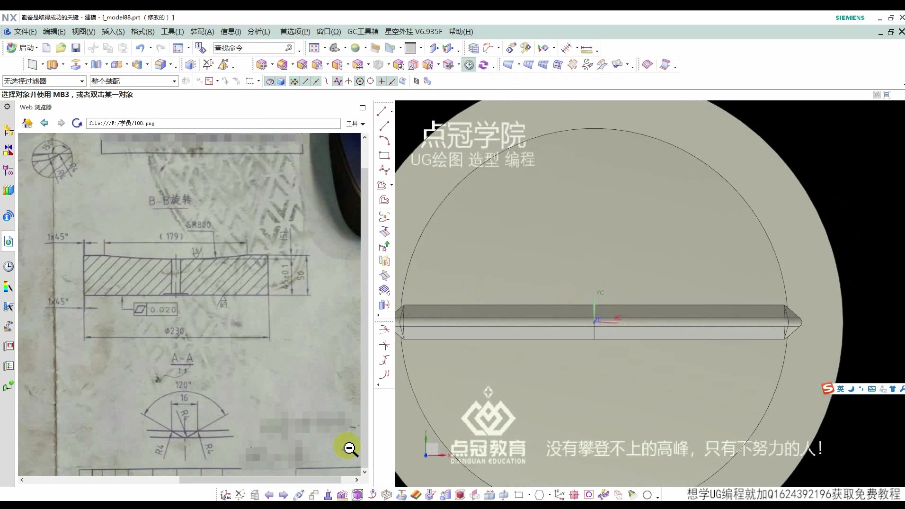
Task: Open the measure distance ruler tool
Action: 586,49
